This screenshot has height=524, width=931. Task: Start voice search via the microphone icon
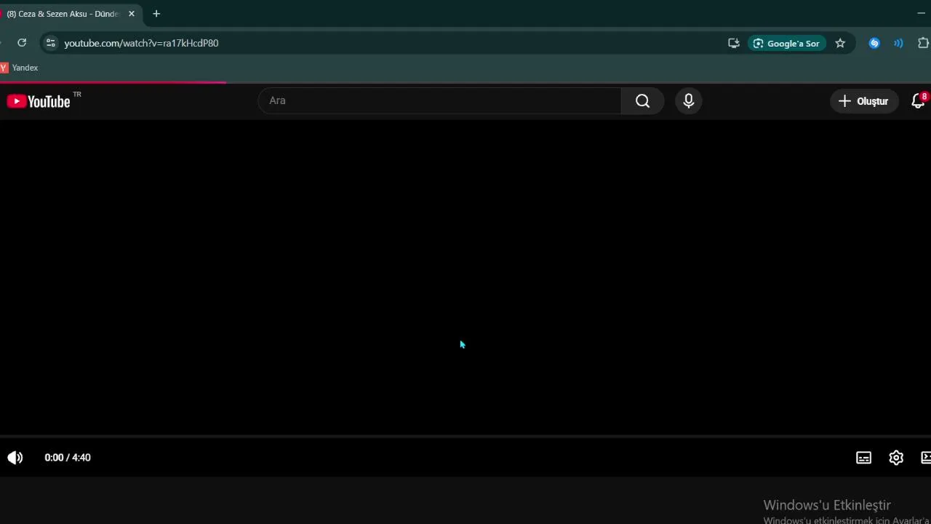[x=689, y=101]
